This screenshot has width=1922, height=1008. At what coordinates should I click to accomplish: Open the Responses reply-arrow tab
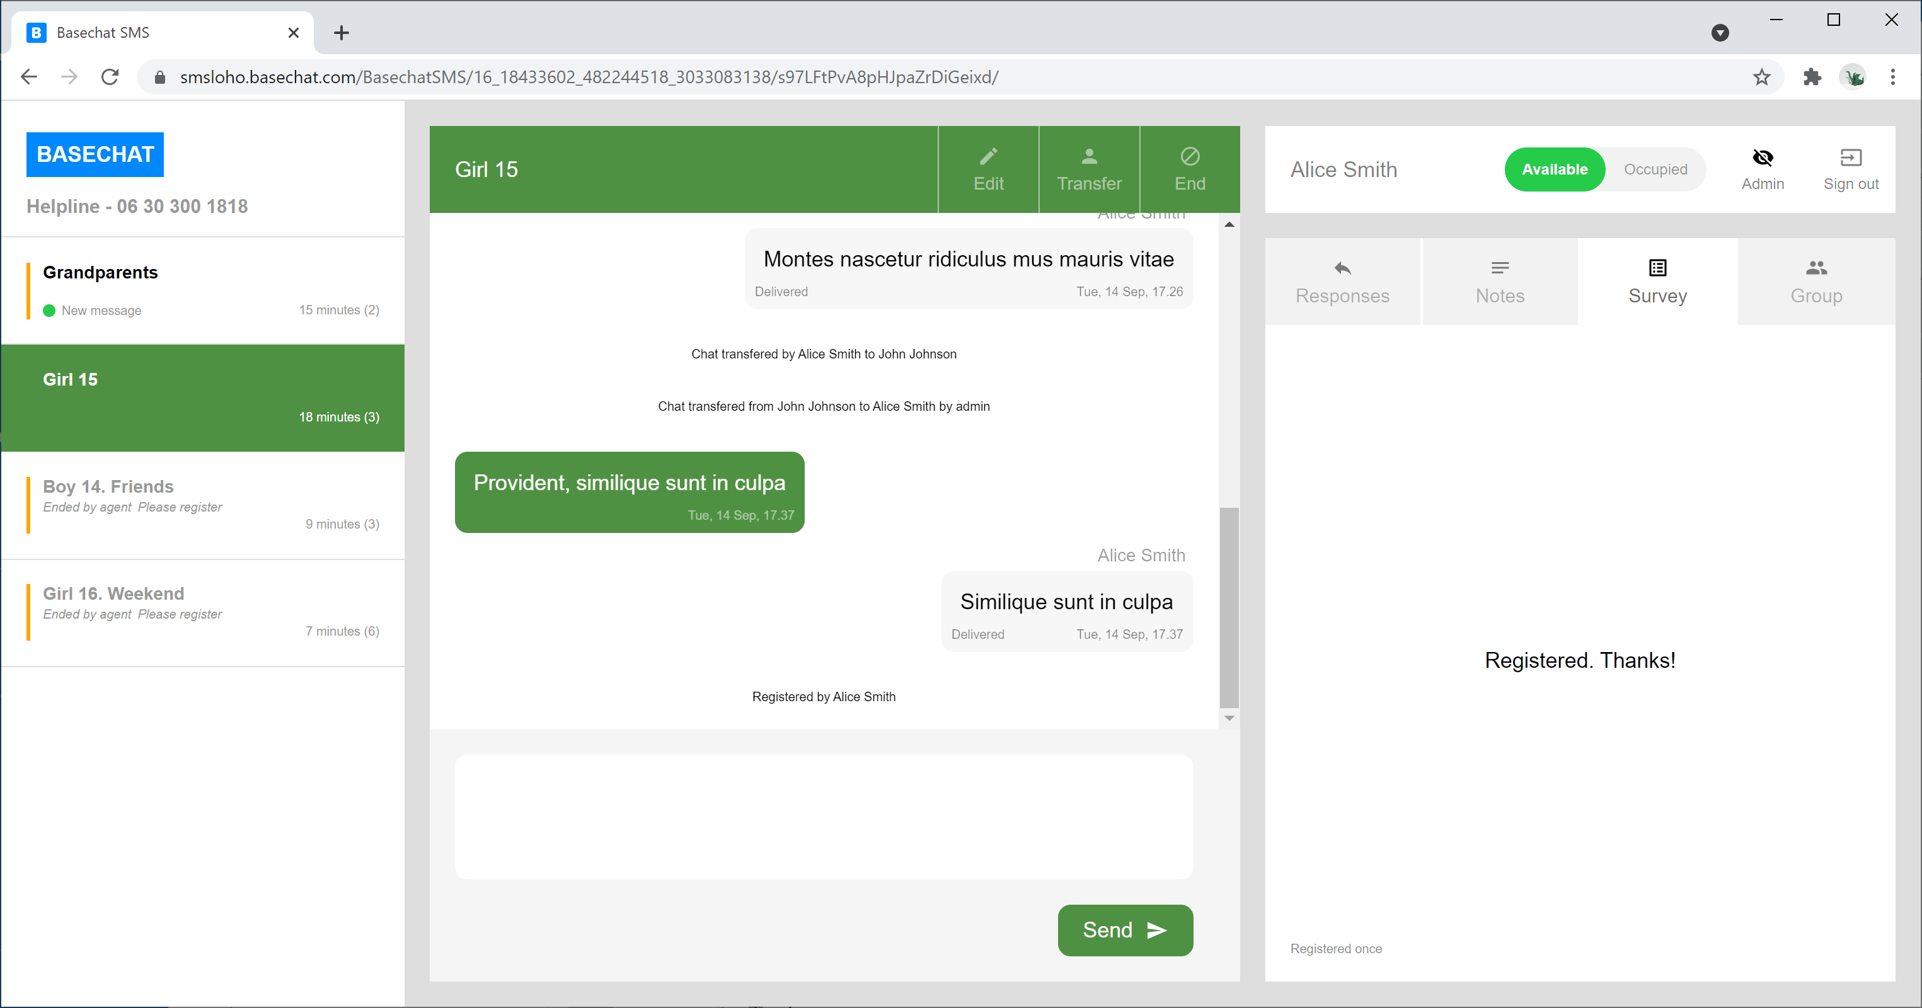tap(1342, 268)
